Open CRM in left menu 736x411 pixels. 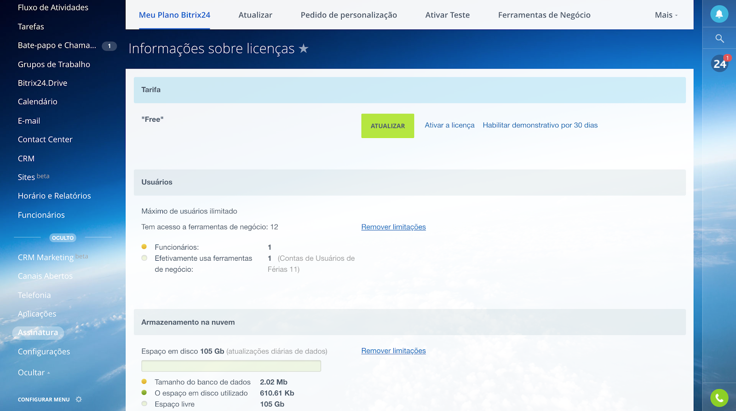[26, 159]
